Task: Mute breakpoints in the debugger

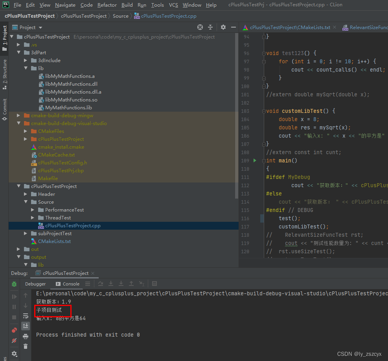Action: click(14, 341)
